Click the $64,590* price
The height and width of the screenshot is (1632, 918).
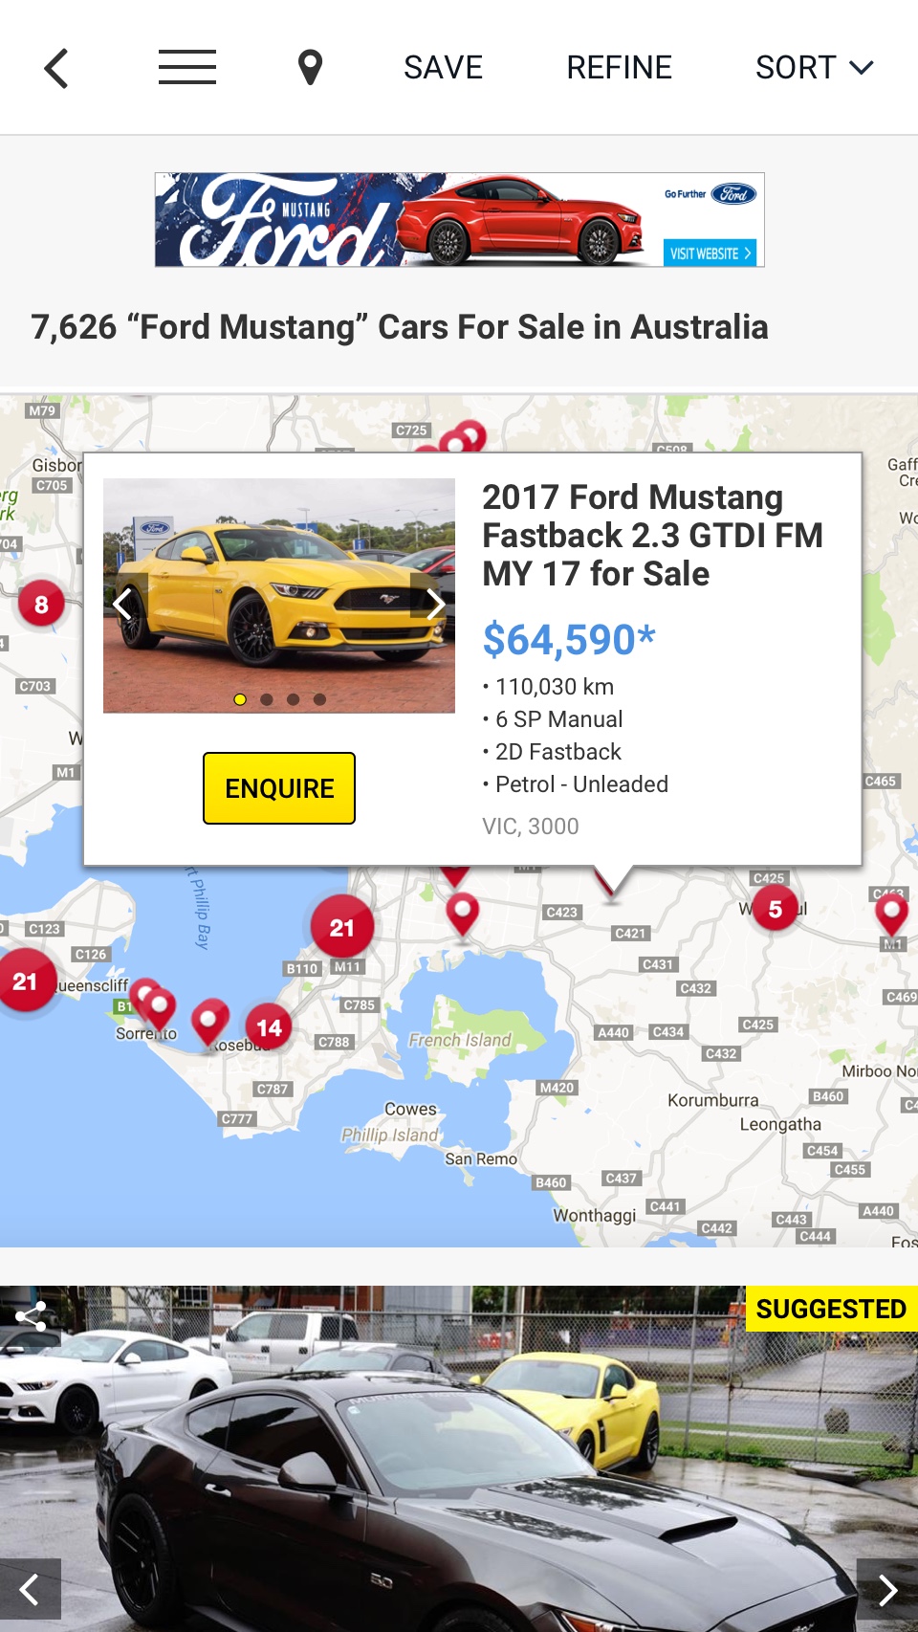pyautogui.click(x=569, y=639)
